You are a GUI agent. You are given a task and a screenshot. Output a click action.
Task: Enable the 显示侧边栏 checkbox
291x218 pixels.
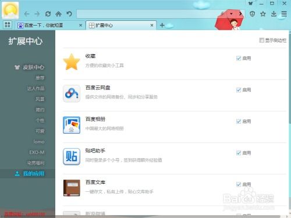(x=261, y=40)
